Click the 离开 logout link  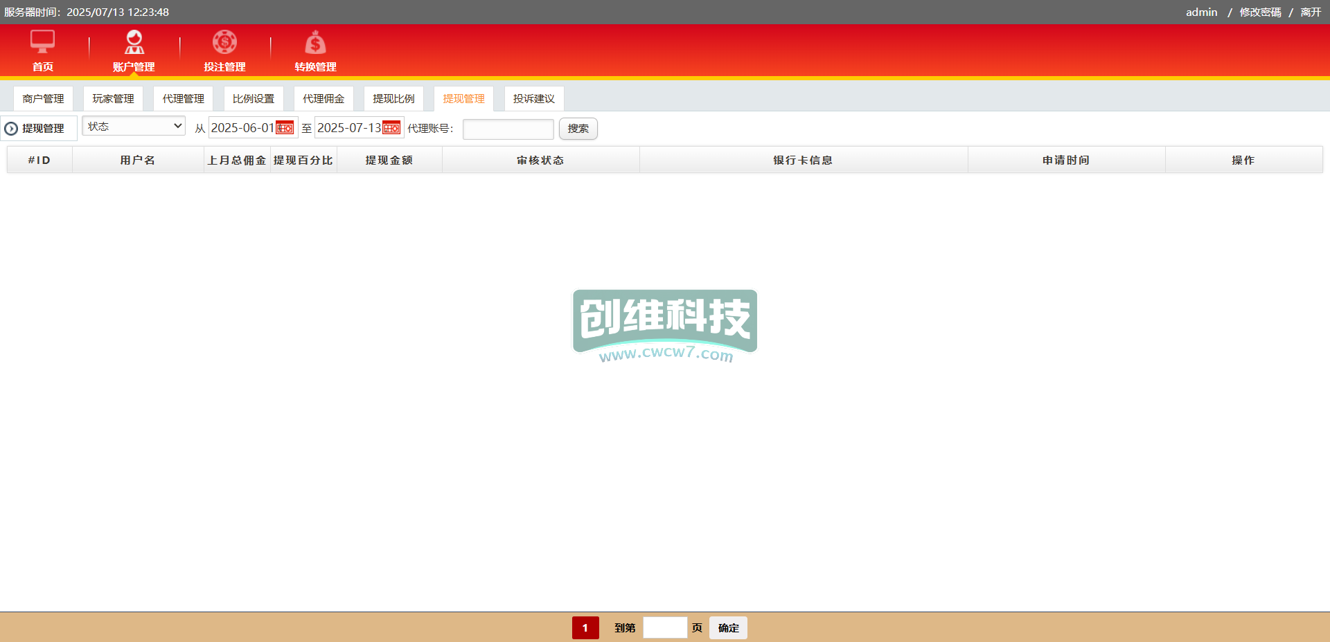click(1311, 12)
